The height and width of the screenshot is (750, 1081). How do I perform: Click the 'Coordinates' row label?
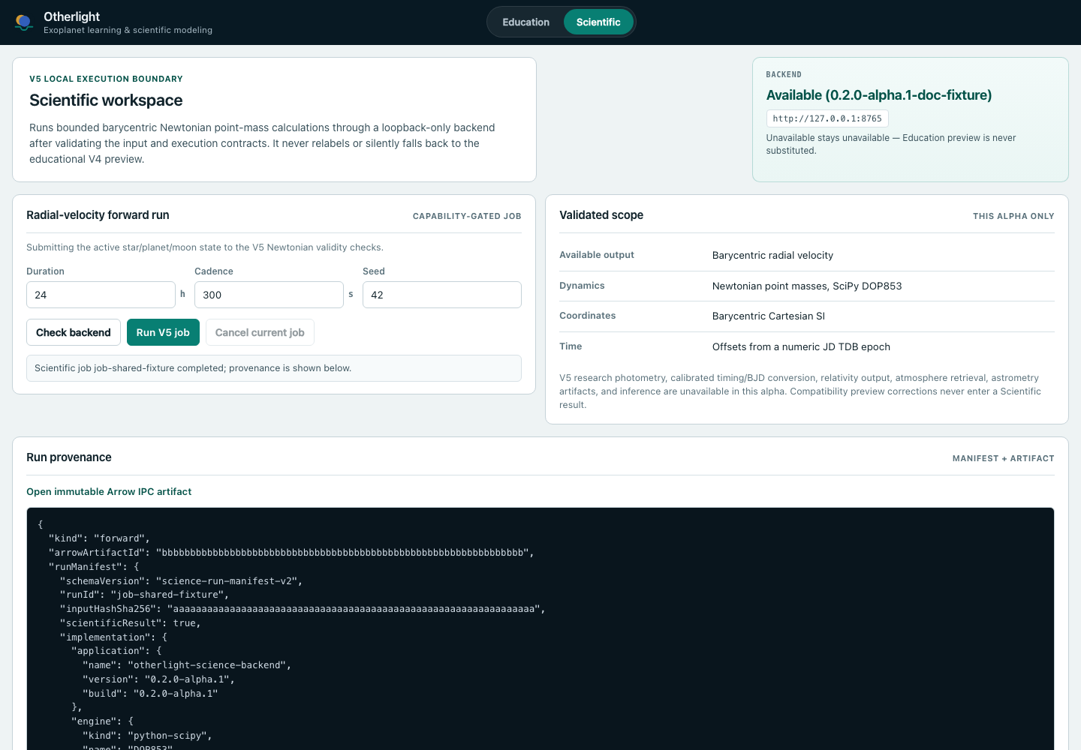point(587,316)
